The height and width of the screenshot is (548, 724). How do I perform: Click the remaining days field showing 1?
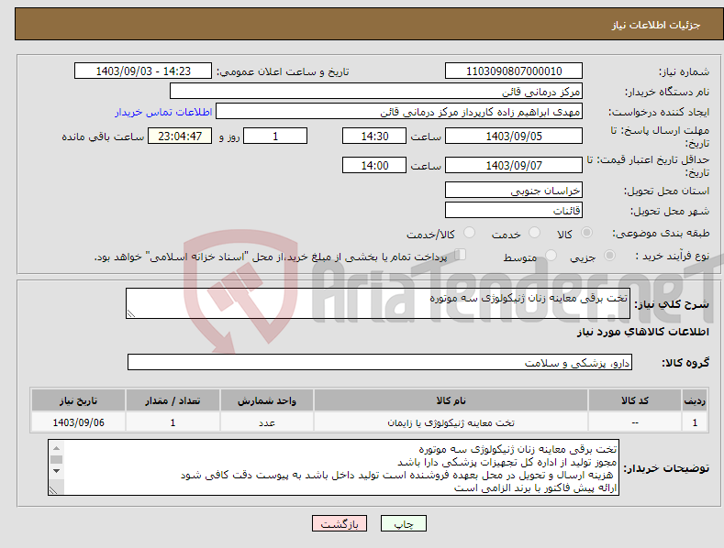click(275, 136)
